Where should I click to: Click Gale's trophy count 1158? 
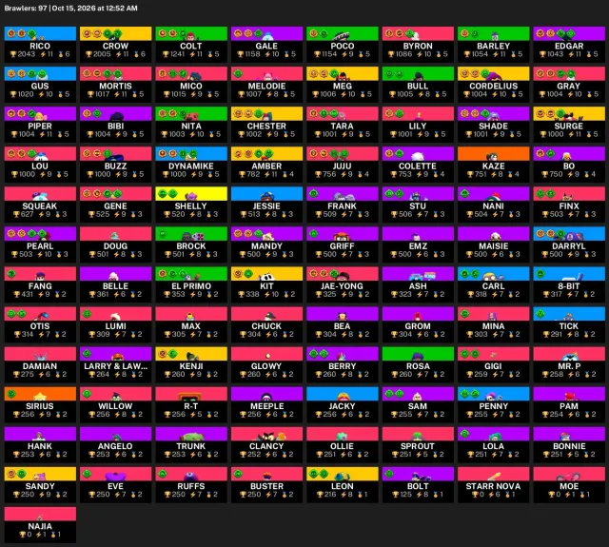click(252, 54)
